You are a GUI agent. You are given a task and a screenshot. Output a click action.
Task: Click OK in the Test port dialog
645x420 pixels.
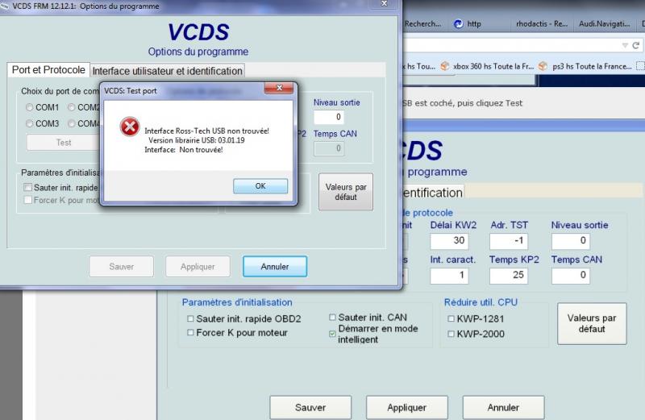[260, 186]
